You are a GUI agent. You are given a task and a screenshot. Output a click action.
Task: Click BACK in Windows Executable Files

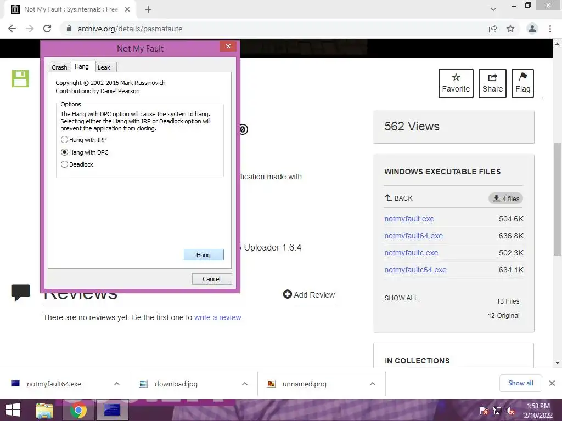(398, 198)
